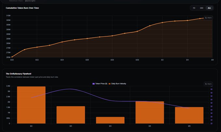Image resolution: width=221 pixels, height=132 pixels.
Task: Click the 265M y-axis label
Action: (8, 57)
